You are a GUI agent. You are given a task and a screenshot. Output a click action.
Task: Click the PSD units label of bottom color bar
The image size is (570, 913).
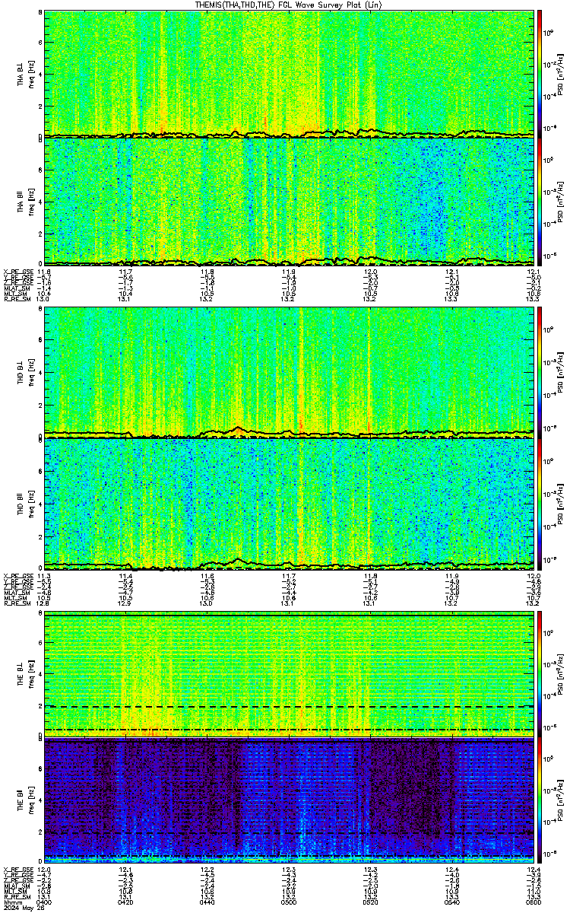point(560,801)
